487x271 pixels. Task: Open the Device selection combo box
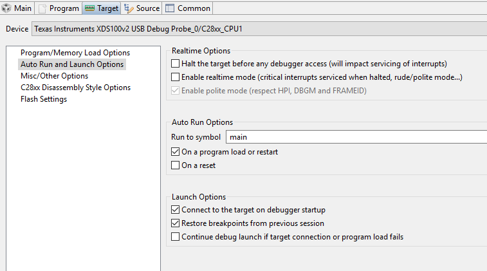click(x=257, y=29)
